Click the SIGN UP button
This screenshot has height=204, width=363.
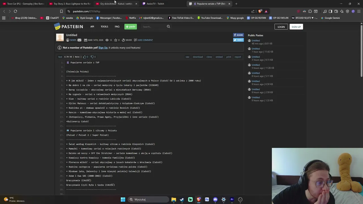[296, 27]
